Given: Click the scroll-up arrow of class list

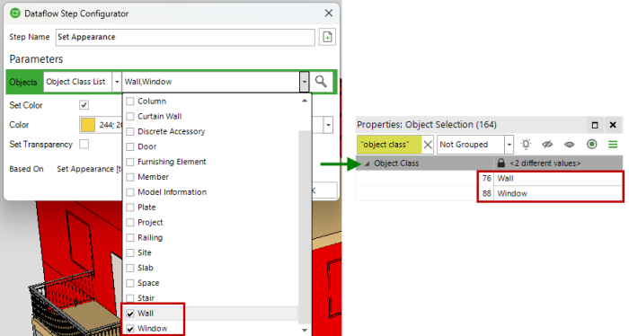Looking at the screenshot, I should pyautogui.click(x=305, y=101).
